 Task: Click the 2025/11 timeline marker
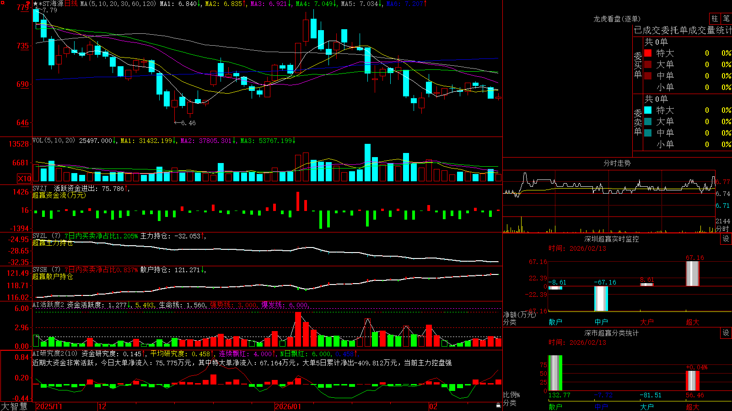pyautogui.click(x=49, y=406)
